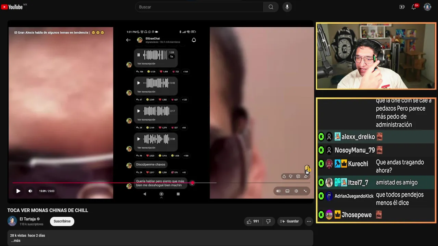Click the pause button on the 1:08 audio message
The height and width of the screenshot is (246, 438).
(139, 55)
